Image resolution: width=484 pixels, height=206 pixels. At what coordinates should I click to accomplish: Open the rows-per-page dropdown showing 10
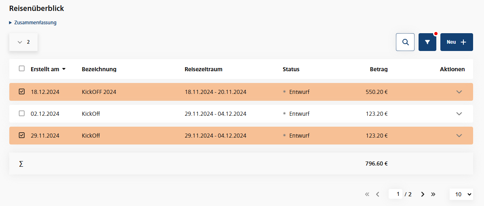(x=461, y=194)
